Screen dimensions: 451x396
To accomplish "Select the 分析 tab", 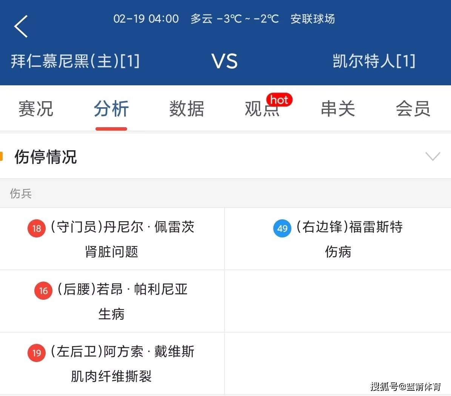I will [111, 109].
